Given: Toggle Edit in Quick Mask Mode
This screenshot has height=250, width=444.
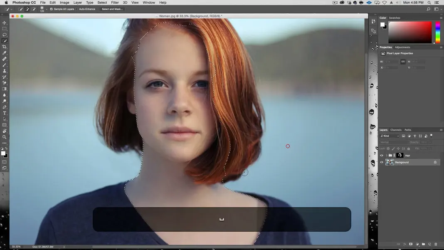Looking at the screenshot, I should pyautogui.click(x=4, y=162).
